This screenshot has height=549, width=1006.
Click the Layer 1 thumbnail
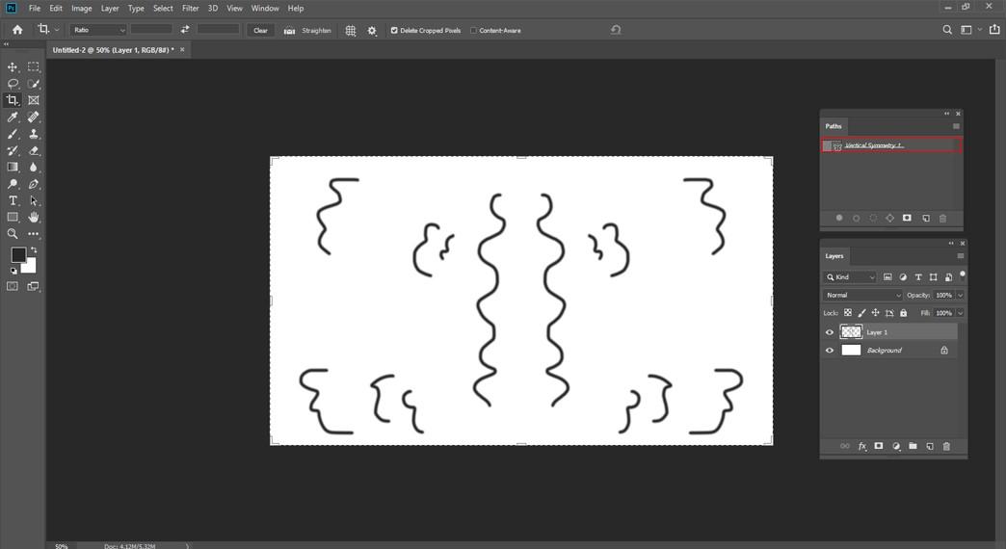pos(851,332)
